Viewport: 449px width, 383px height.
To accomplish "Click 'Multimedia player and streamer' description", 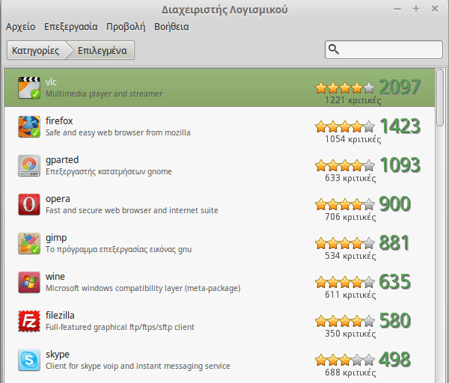I will [x=104, y=94].
